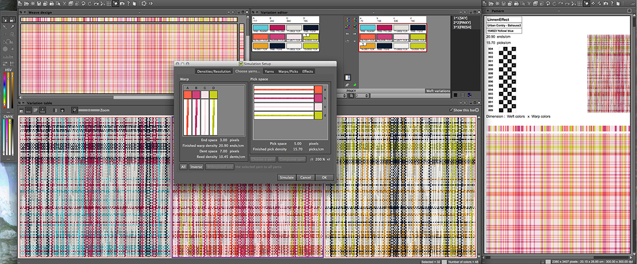The width and height of the screenshot is (637, 264).
Task: Click Undo arrow in left toolbar
Action: coord(83,3)
